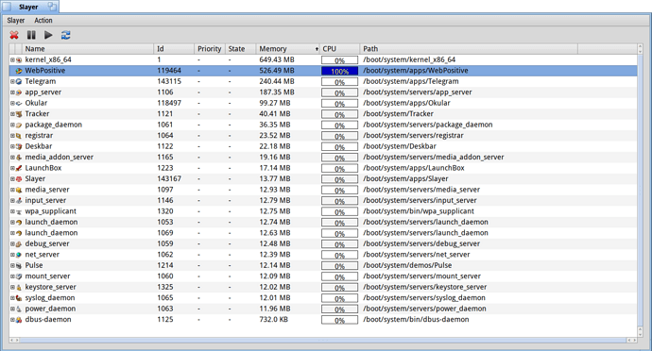Screen dimensions: 652x351
Task: Expand the Telegram process threads
Action: [x=12, y=81]
